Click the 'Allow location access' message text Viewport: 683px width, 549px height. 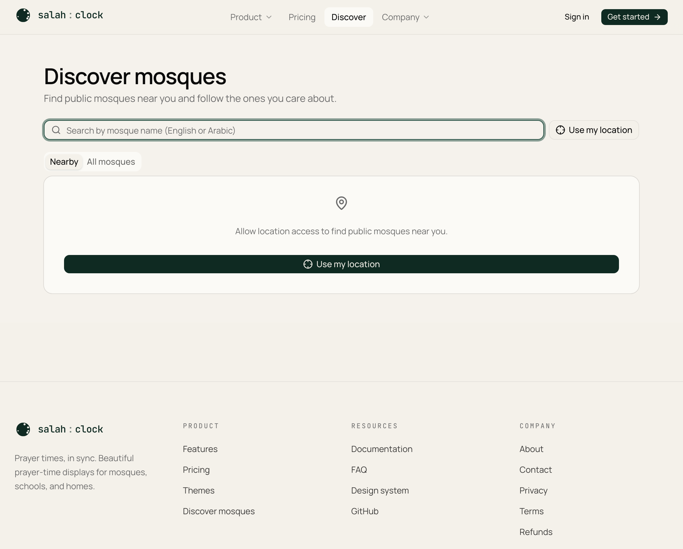[341, 231]
